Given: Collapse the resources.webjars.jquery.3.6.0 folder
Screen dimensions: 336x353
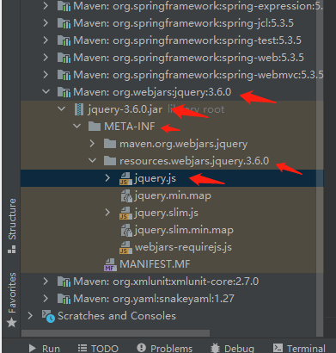Looking at the screenshot, I should pos(92,161).
